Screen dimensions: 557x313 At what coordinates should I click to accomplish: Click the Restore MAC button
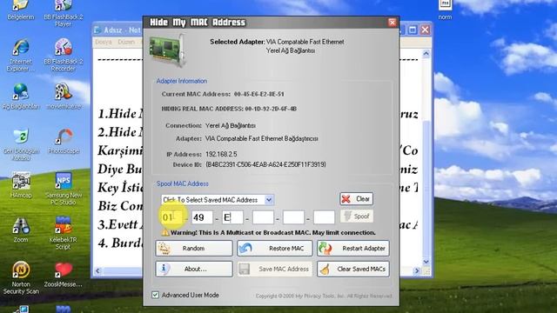275,249
